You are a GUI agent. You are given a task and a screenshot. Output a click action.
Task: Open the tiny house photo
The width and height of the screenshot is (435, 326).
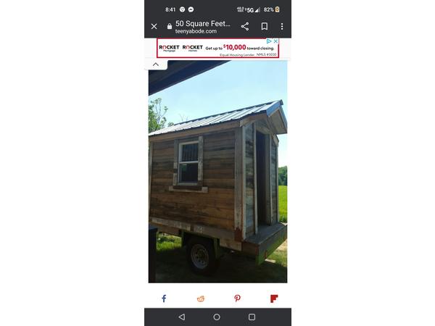(217, 171)
